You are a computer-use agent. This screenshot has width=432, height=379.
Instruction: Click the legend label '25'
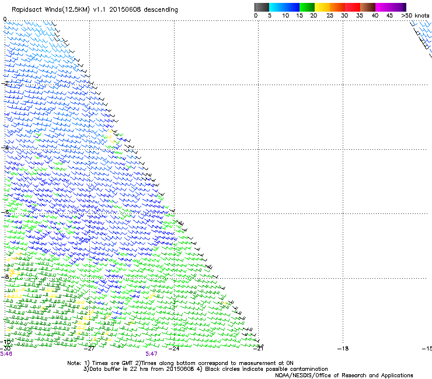(x=330, y=16)
